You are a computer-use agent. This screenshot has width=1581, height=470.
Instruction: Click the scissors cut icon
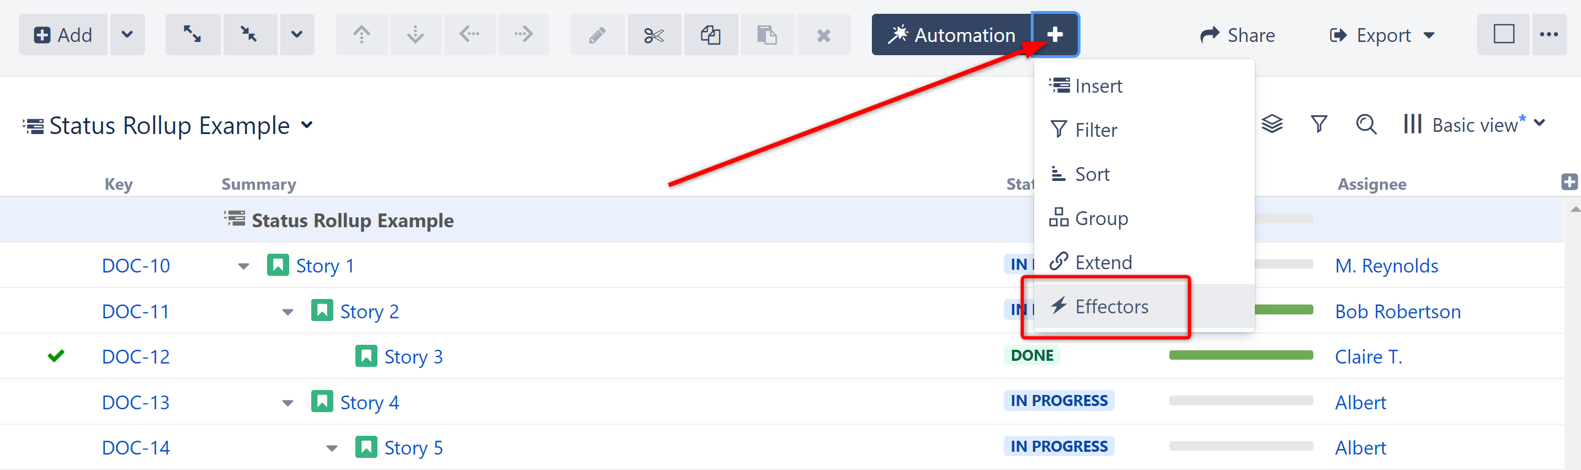653,36
